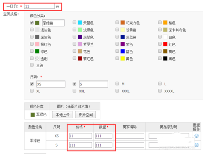Click the 批量操作 column header

(x=196, y=127)
